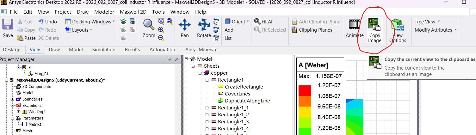476x135 pixels.
Task: Click the faded green-check eye icon
Action: [123, 30]
